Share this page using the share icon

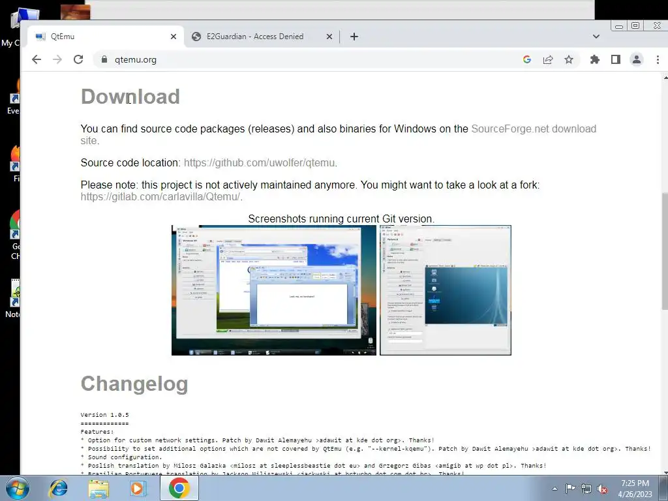point(548,59)
